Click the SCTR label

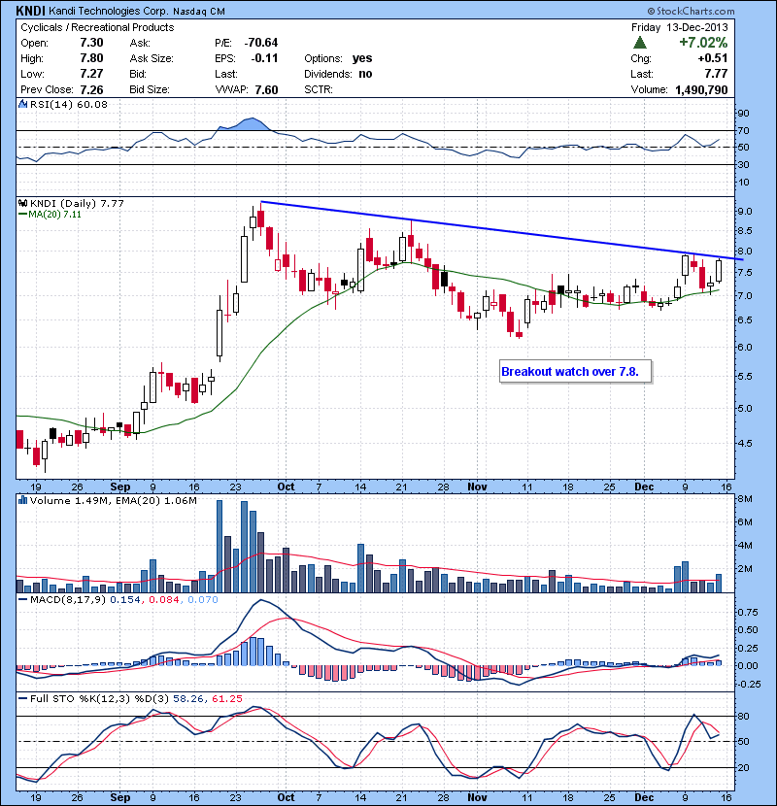point(319,89)
